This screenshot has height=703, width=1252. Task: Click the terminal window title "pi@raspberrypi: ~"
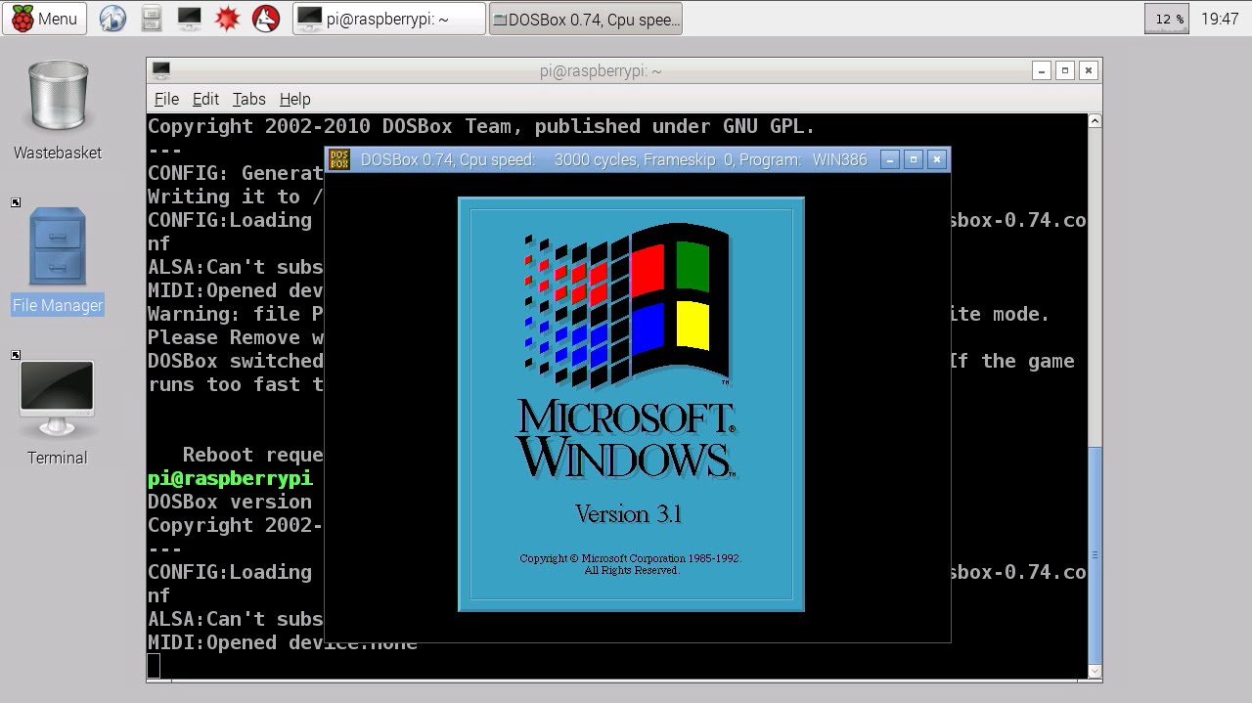(x=601, y=70)
